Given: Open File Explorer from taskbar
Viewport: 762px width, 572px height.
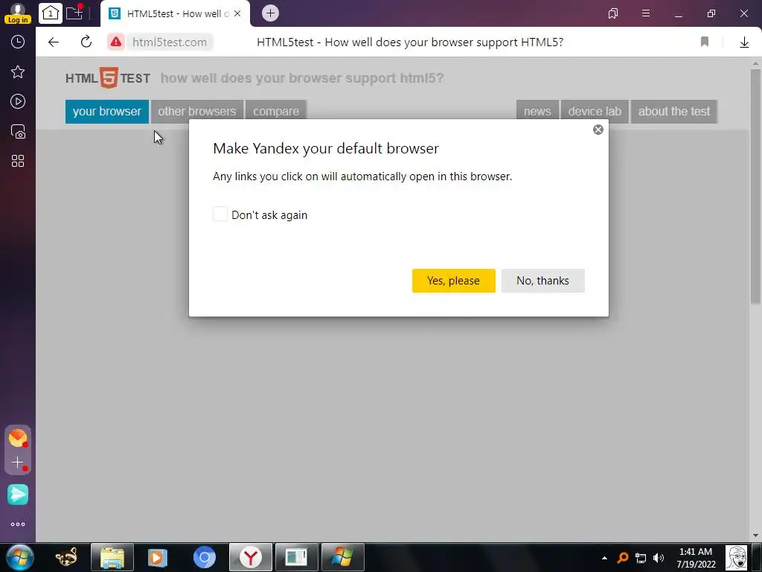Looking at the screenshot, I should tap(112, 557).
